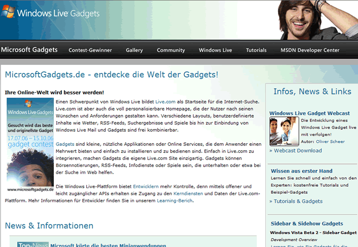
Task: Click Ihre Online-Welt wird besser werden! text
Action: click(54, 93)
